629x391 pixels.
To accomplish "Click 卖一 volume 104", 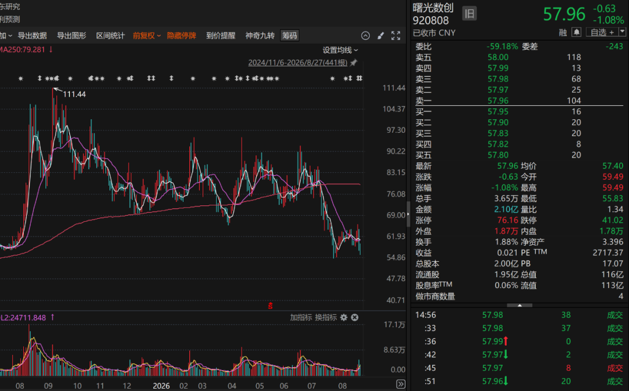I will pyautogui.click(x=574, y=101).
